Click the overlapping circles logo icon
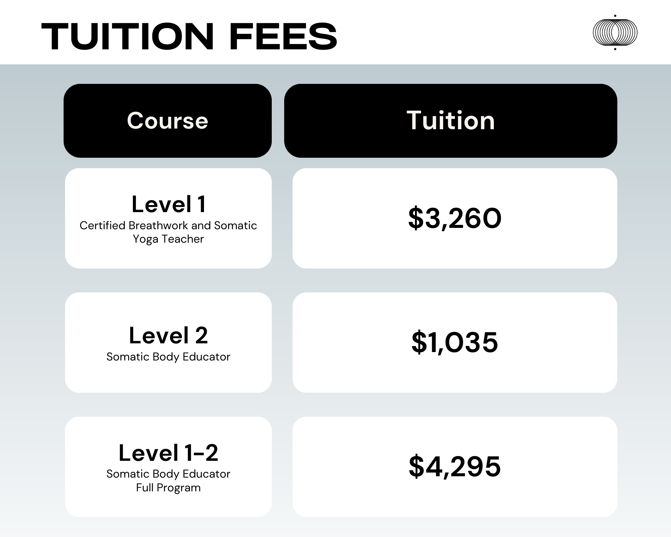The height and width of the screenshot is (537, 671). click(x=615, y=33)
